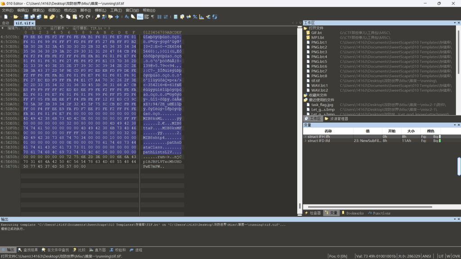Expand struct IFH ifh variable row
The height and width of the screenshot is (259, 461).
point(306,137)
